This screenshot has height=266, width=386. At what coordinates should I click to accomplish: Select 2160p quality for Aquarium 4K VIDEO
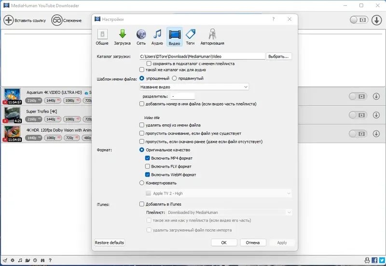tap(33, 101)
